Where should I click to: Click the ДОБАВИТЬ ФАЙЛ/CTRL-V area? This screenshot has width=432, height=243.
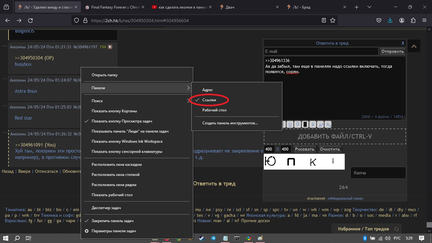pos(335,137)
